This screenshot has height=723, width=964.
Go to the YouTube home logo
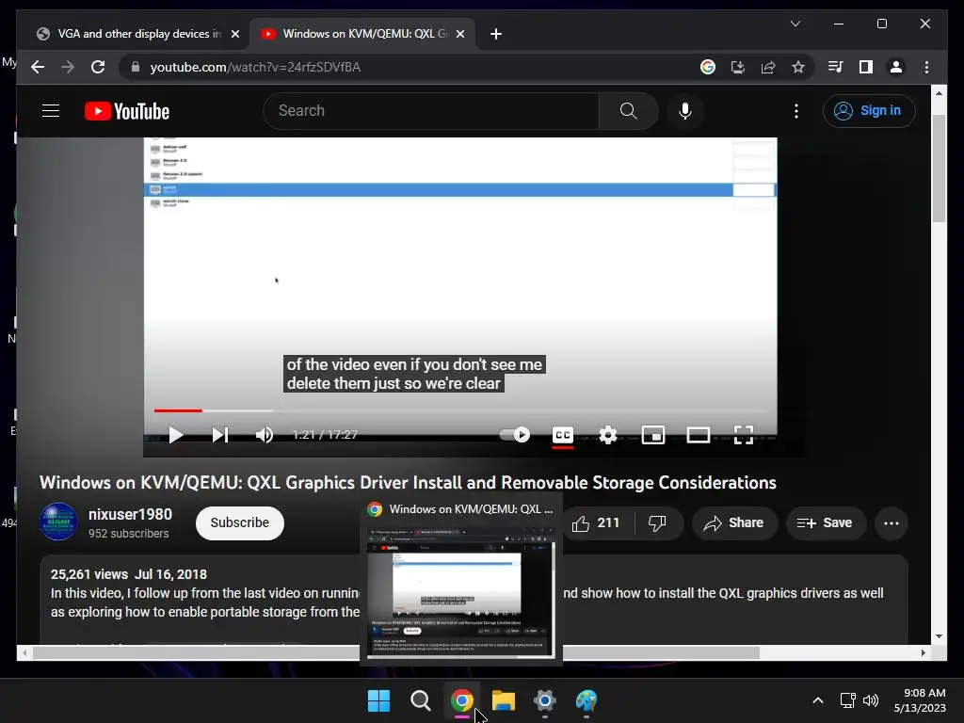point(127,111)
